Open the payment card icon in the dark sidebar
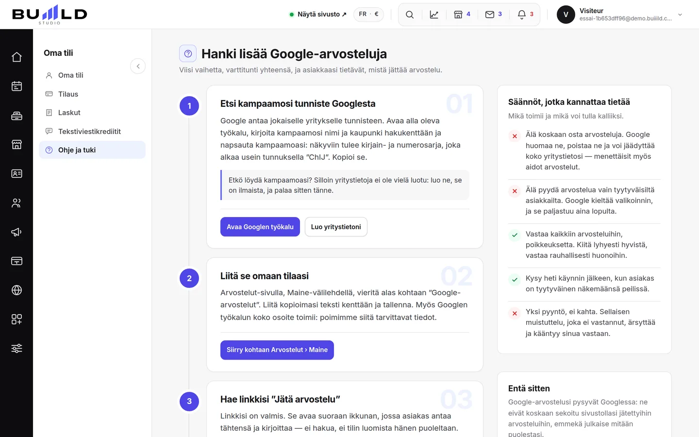Viewport: 699px width, 437px height. point(17,261)
